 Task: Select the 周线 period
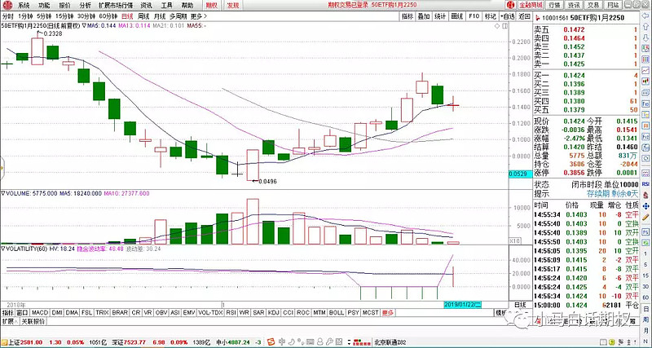point(143,16)
